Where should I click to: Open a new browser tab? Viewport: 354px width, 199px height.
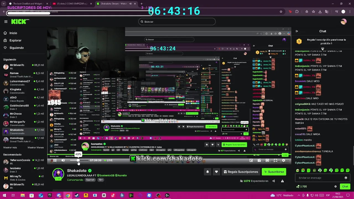pos(142,4)
